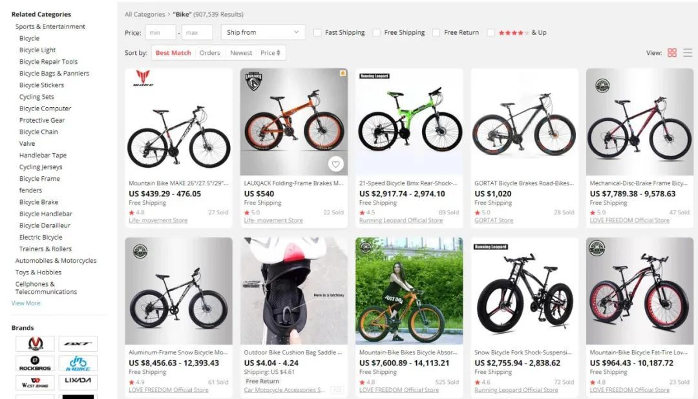
Task: Visit the GORTAT Store link
Action: 493,220
